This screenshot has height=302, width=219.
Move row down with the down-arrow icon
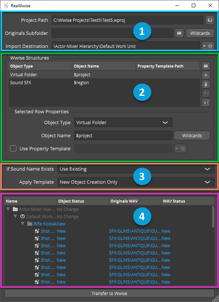click(x=206, y=102)
